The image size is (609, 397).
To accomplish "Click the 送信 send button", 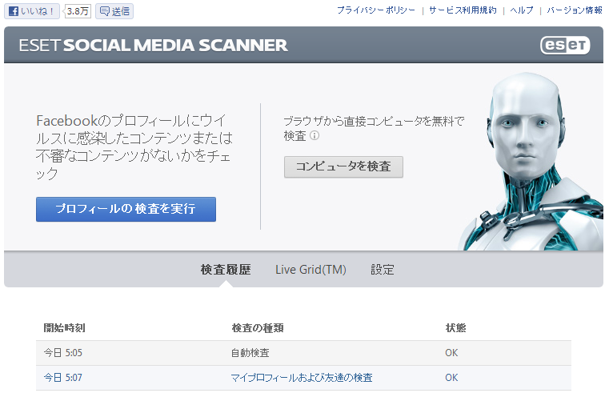I will click(114, 11).
